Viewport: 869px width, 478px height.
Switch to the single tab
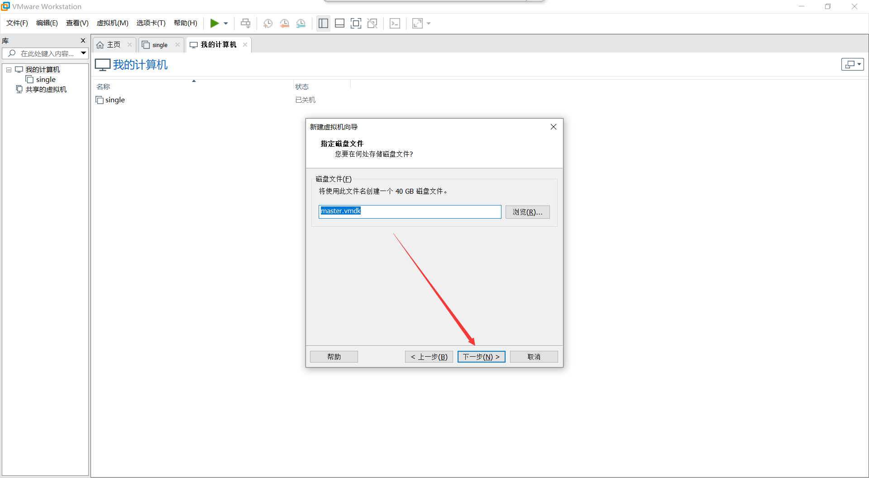click(x=159, y=45)
